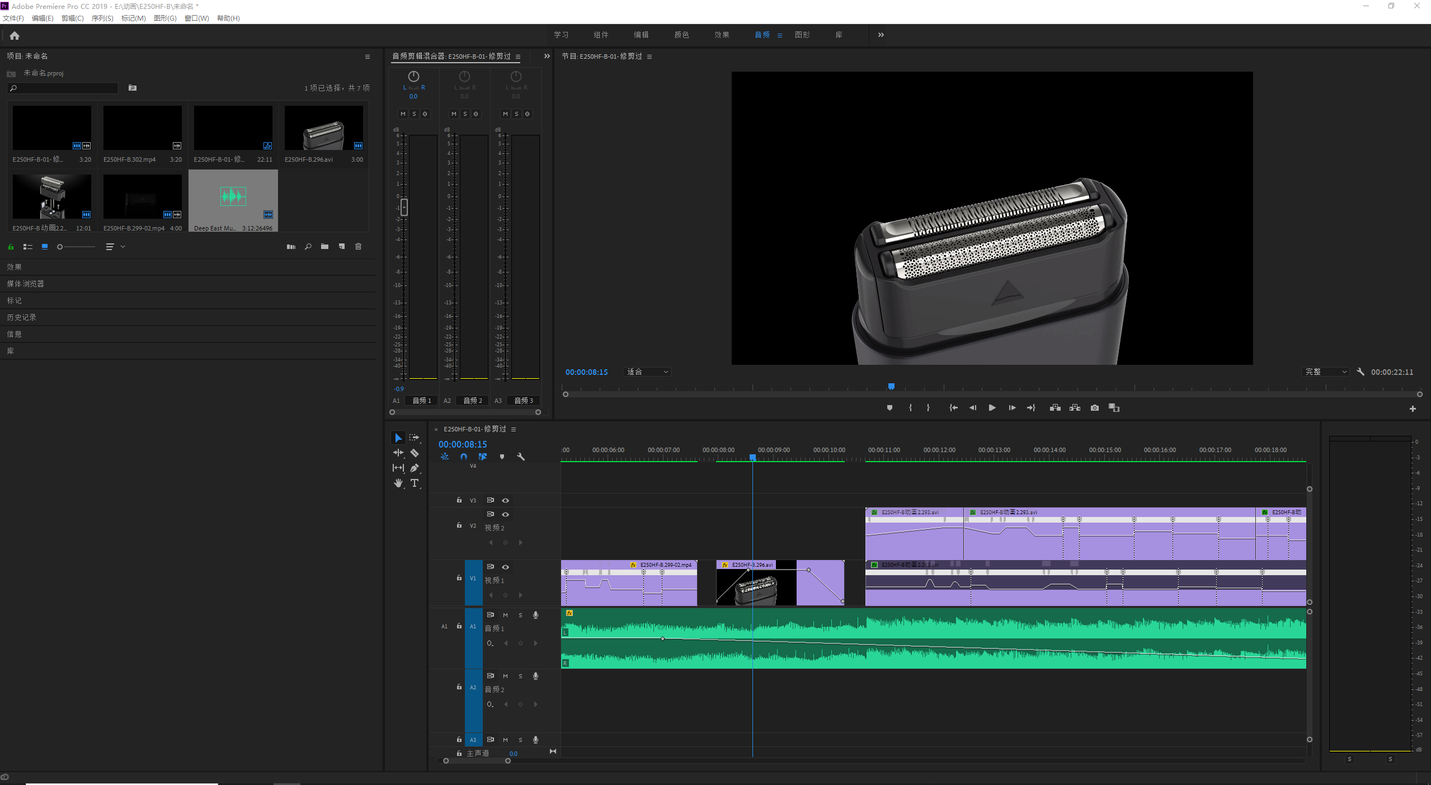This screenshot has width=1431, height=785.
Task: Select the Hand tool
Action: 398,483
